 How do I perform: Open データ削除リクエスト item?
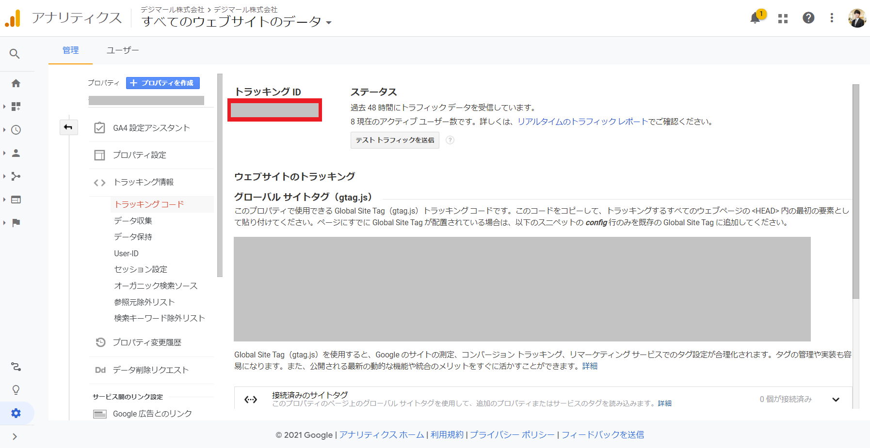(x=151, y=370)
